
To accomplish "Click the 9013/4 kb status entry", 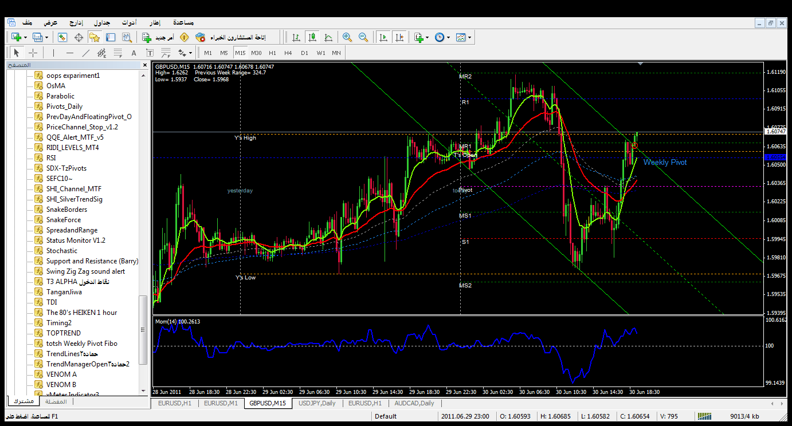I will point(746,416).
